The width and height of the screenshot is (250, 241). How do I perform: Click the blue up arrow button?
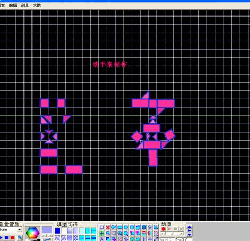pos(189,227)
